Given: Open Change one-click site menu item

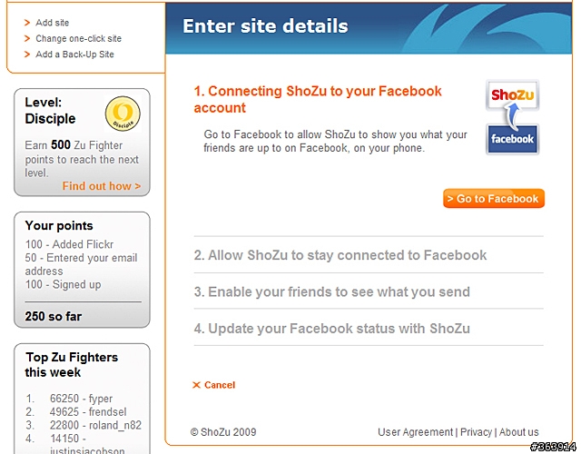Looking at the screenshot, I should pyautogui.click(x=79, y=38).
